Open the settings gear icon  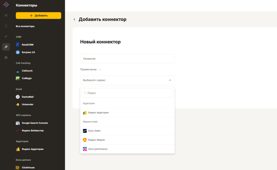tap(6, 58)
